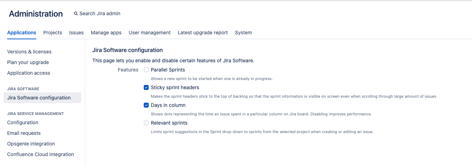Open Service Management Configuration link
The width and height of the screenshot is (472, 166).
(23, 122)
